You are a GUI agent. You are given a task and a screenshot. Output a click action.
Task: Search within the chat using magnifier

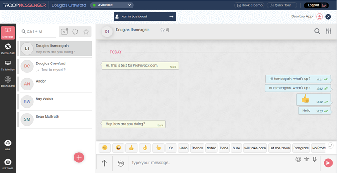point(317,31)
